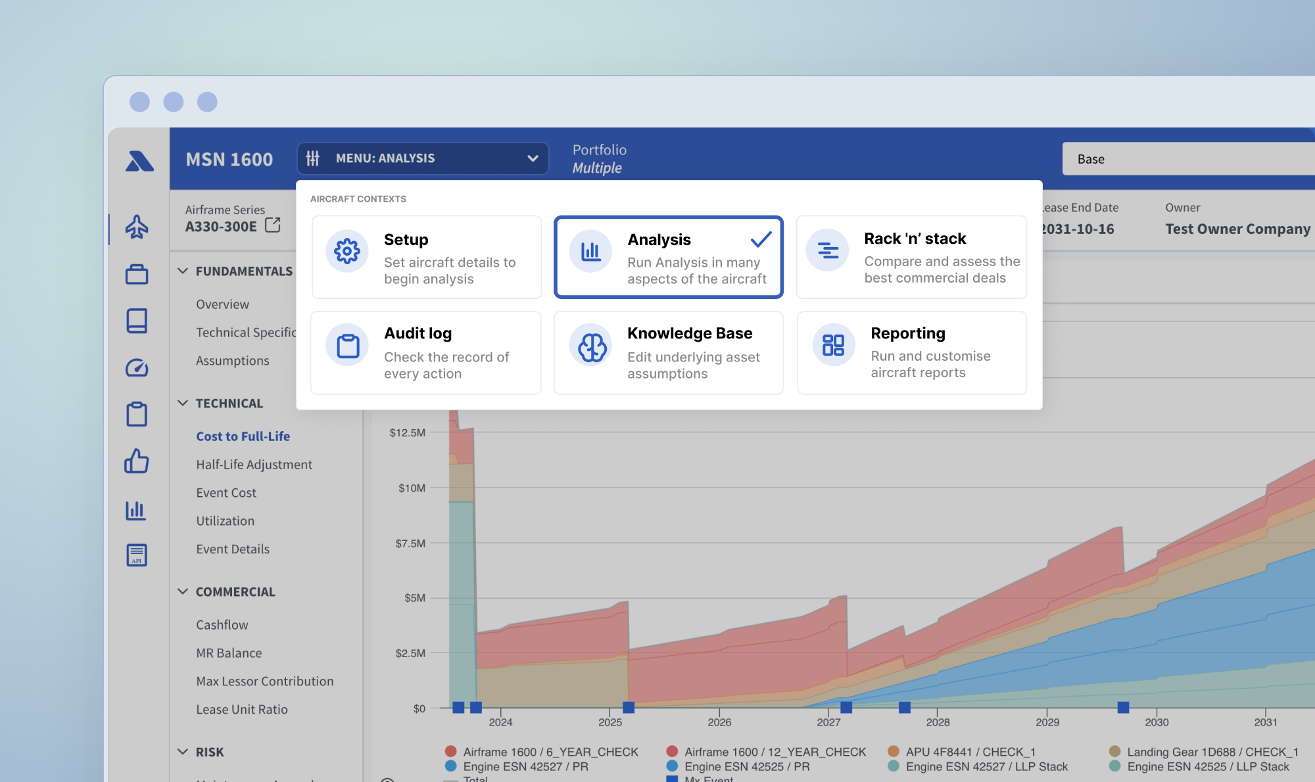Viewport: 1315px width, 782px height.
Task: Click the Portfolio Multiple label
Action: coord(599,159)
